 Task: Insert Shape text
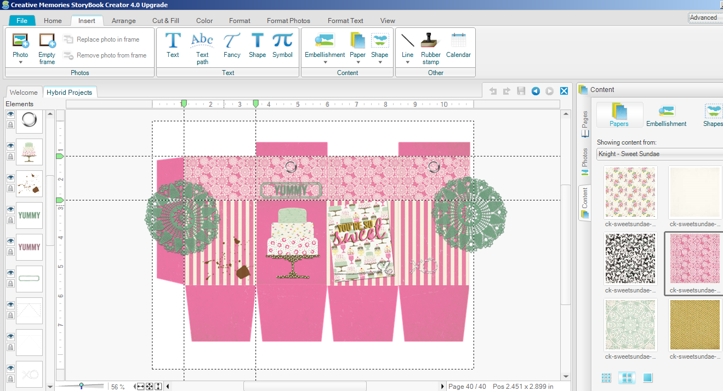(x=257, y=45)
